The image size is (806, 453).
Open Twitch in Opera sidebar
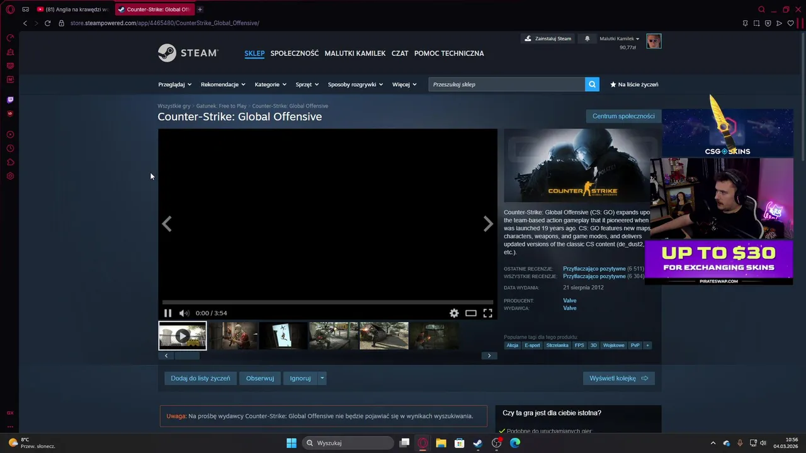click(x=10, y=99)
